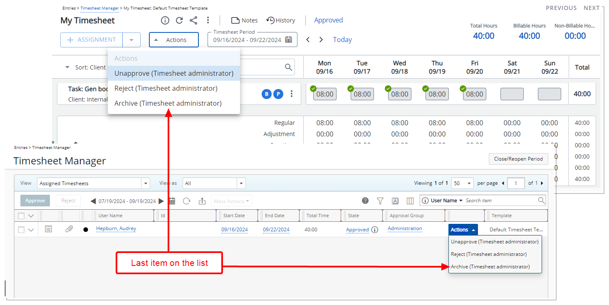Open the Notes panel
The image size is (609, 305).
coord(244,20)
